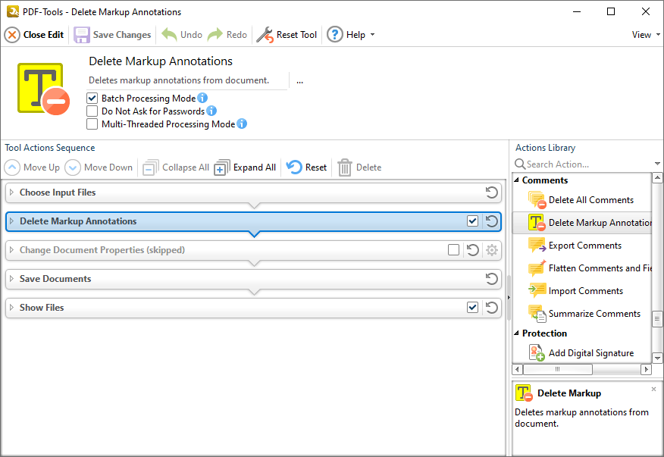Select Import Comments in library
This screenshot has width=664, height=457.
coord(581,291)
